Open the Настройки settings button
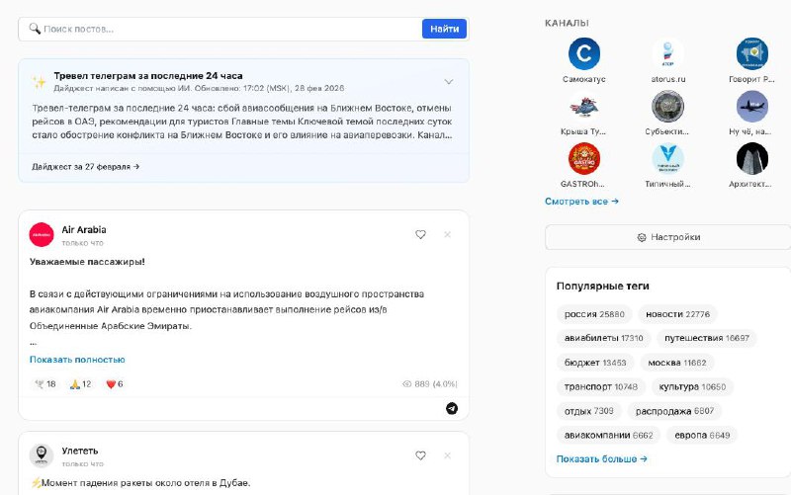The width and height of the screenshot is (791, 495). 668,237
